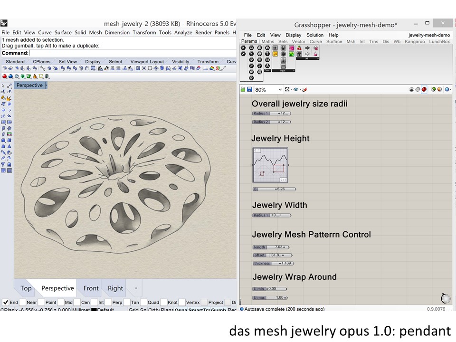Click in the Rhino Command input field
This screenshot has width=456, height=342.
pyautogui.click(x=133, y=53)
